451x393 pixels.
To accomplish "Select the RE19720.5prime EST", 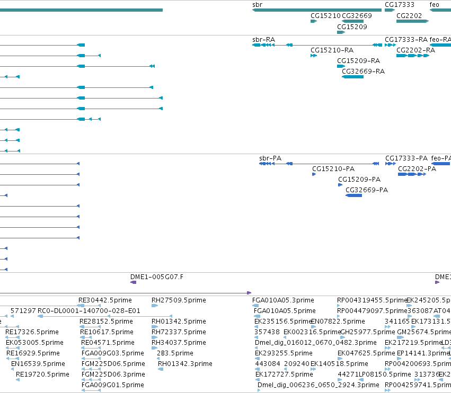I will pos(18,380).
